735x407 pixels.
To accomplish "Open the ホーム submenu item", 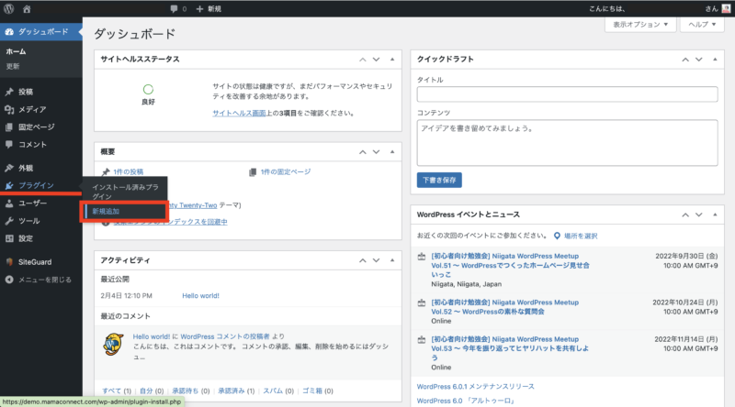I will click(x=16, y=51).
